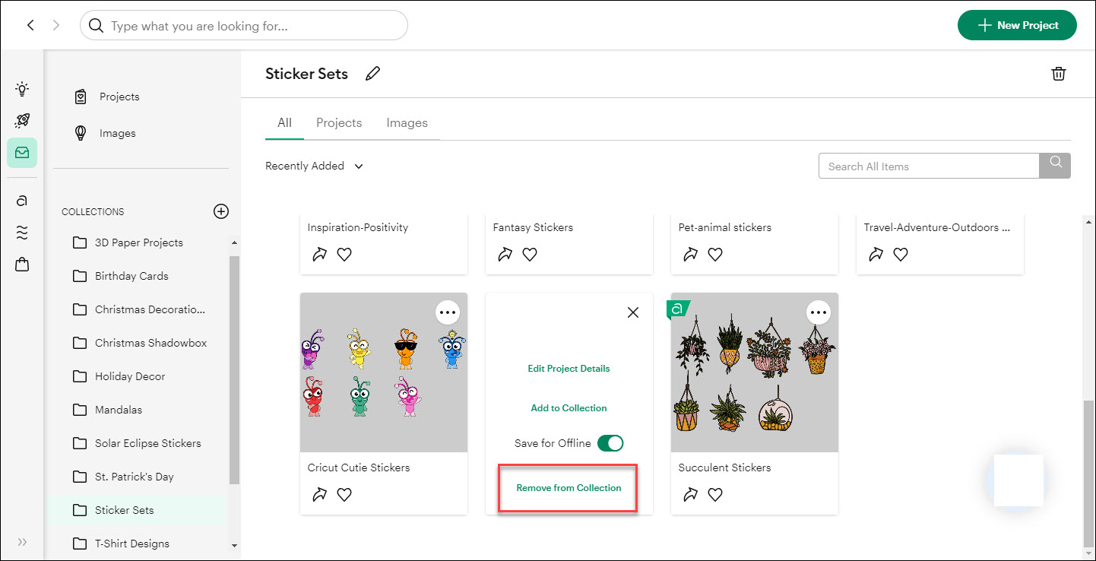Open the Recently Added sort dropdown
Screen dimensions: 1096x561
(314, 165)
